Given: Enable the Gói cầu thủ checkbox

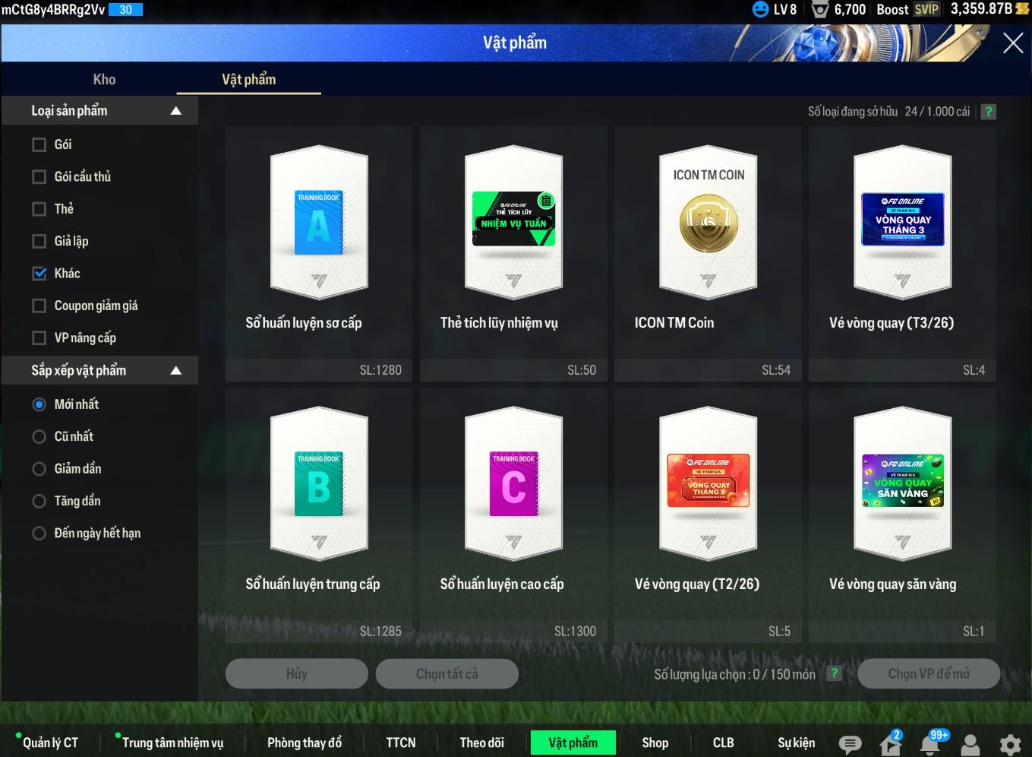Looking at the screenshot, I should [x=39, y=177].
